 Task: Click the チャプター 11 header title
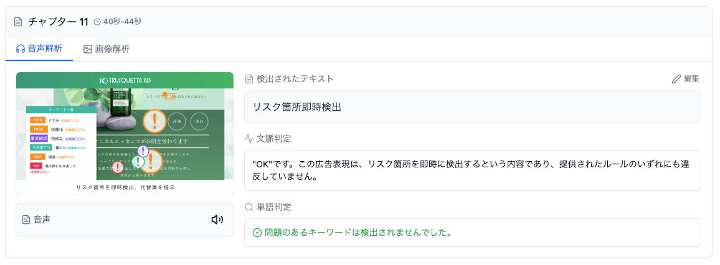[58, 22]
